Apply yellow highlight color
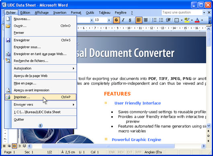 pyautogui.click(x=187, y=20)
